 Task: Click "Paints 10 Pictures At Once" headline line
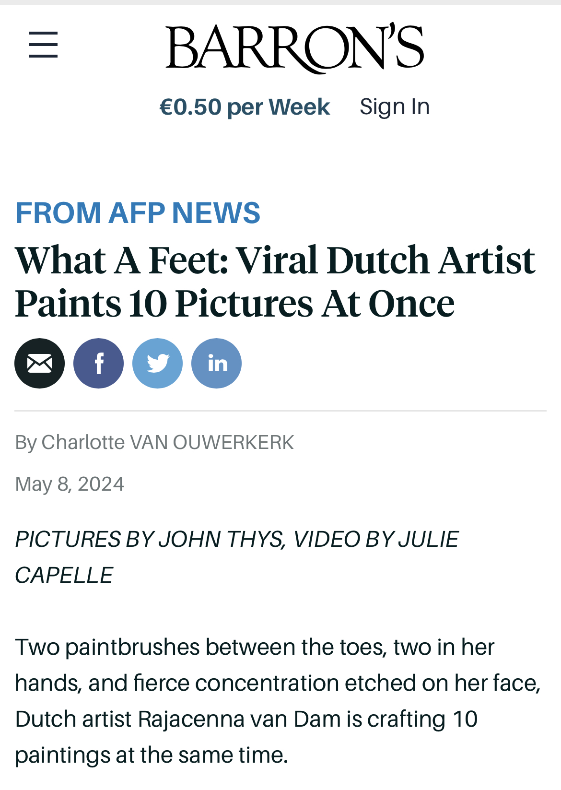tap(235, 303)
